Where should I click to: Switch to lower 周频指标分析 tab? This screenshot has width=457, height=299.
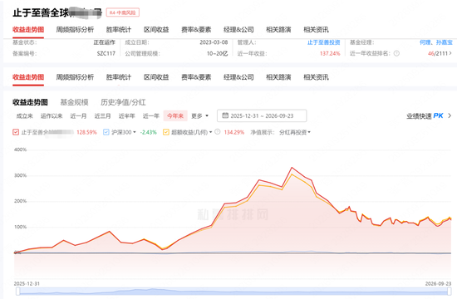pos(75,77)
